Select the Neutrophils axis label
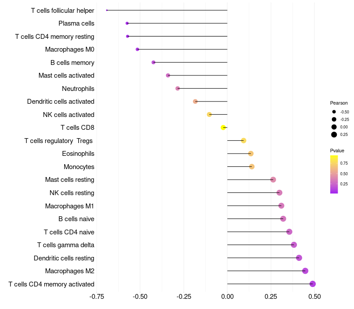The width and height of the screenshot is (354, 309). (x=78, y=89)
